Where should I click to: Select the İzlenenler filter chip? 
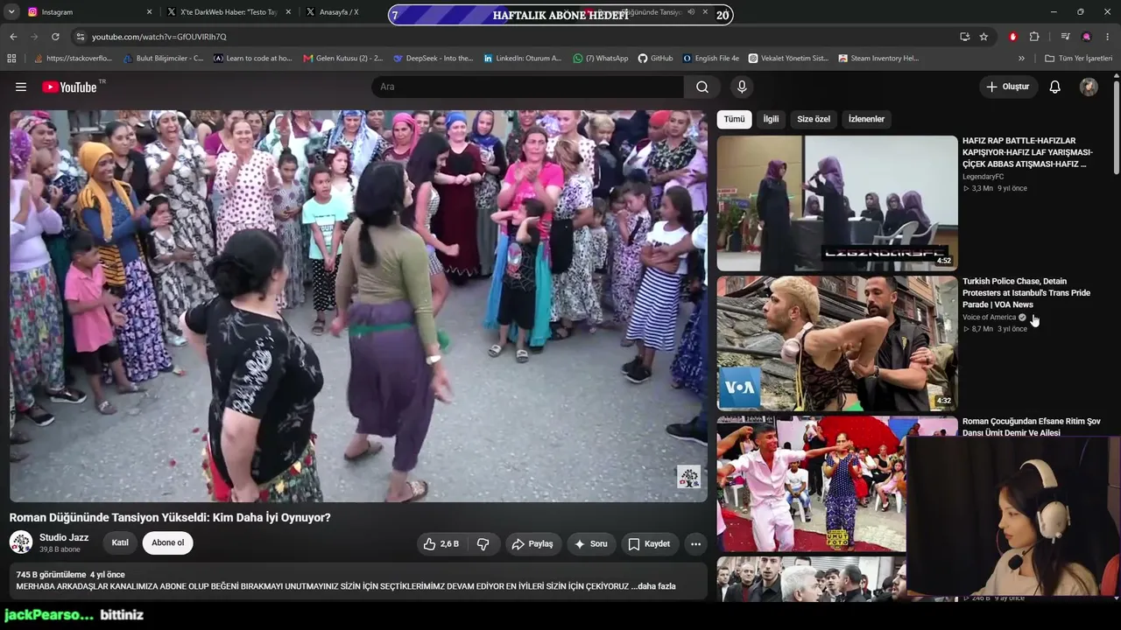coord(866,119)
